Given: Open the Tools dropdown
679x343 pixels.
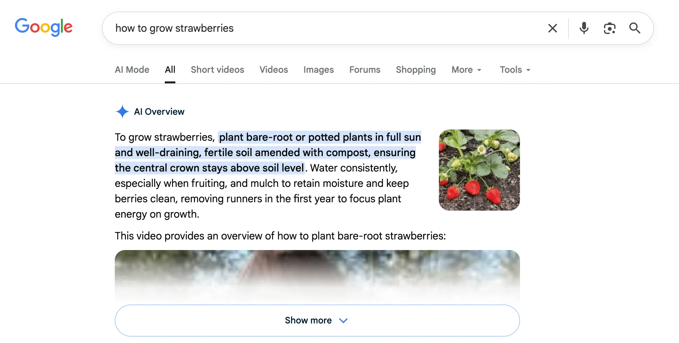Looking at the screenshot, I should point(514,70).
